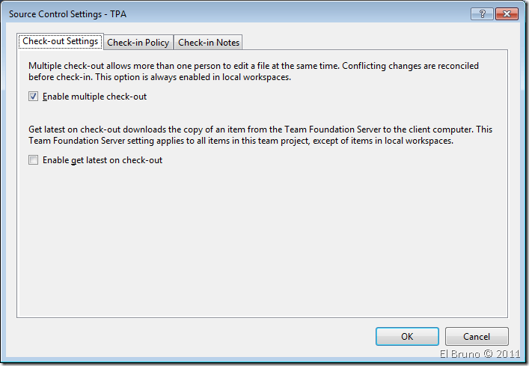This screenshot has width=529, height=366.
Task: Click the 'Enable get latest on check-out' label text
Action: coord(103,160)
